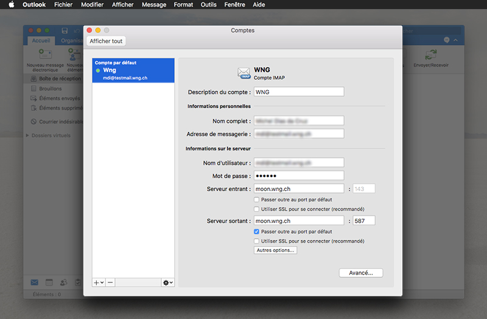Open the Fichier menu
Image resolution: width=487 pixels, height=319 pixels.
[x=63, y=4]
